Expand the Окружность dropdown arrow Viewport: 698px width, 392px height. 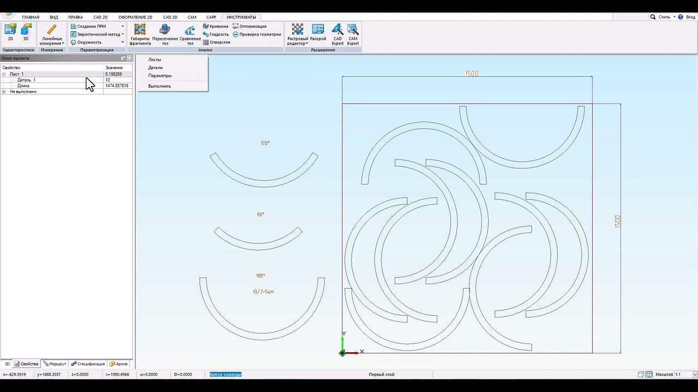click(122, 42)
